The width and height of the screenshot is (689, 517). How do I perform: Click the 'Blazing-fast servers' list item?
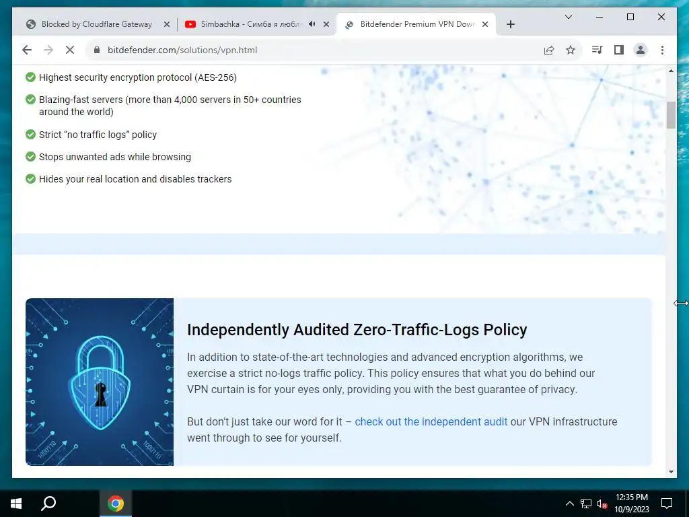(170, 106)
